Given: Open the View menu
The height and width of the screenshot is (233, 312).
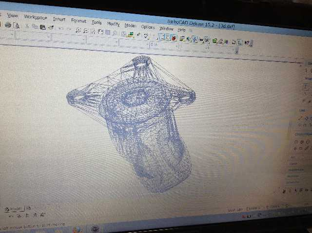Looking at the screenshot, I should coord(12,16).
